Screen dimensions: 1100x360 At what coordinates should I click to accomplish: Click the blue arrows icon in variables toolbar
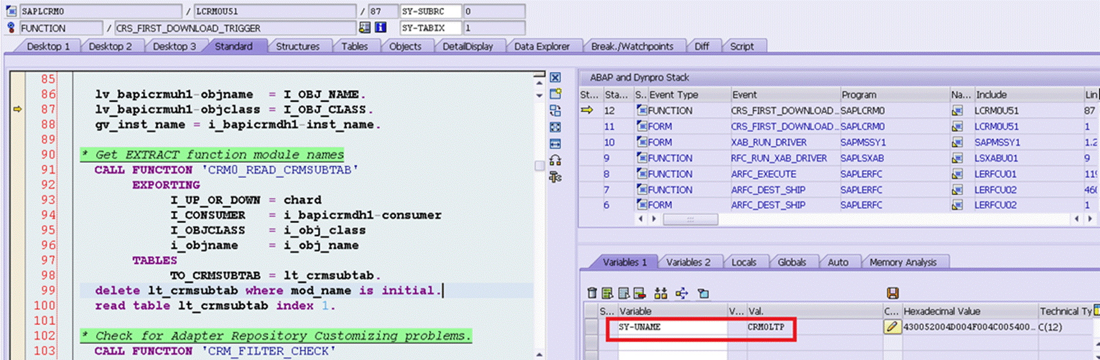(682, 293)
